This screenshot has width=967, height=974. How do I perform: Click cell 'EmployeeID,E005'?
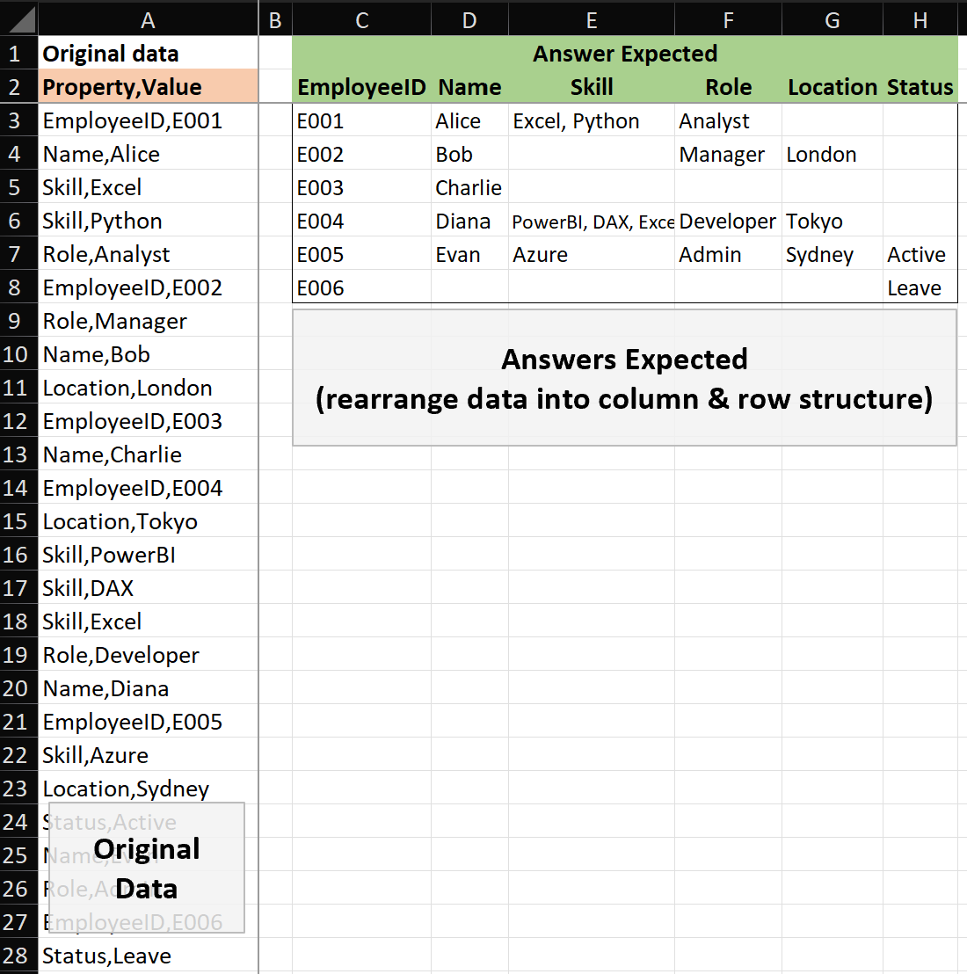[x=148, y=722]
